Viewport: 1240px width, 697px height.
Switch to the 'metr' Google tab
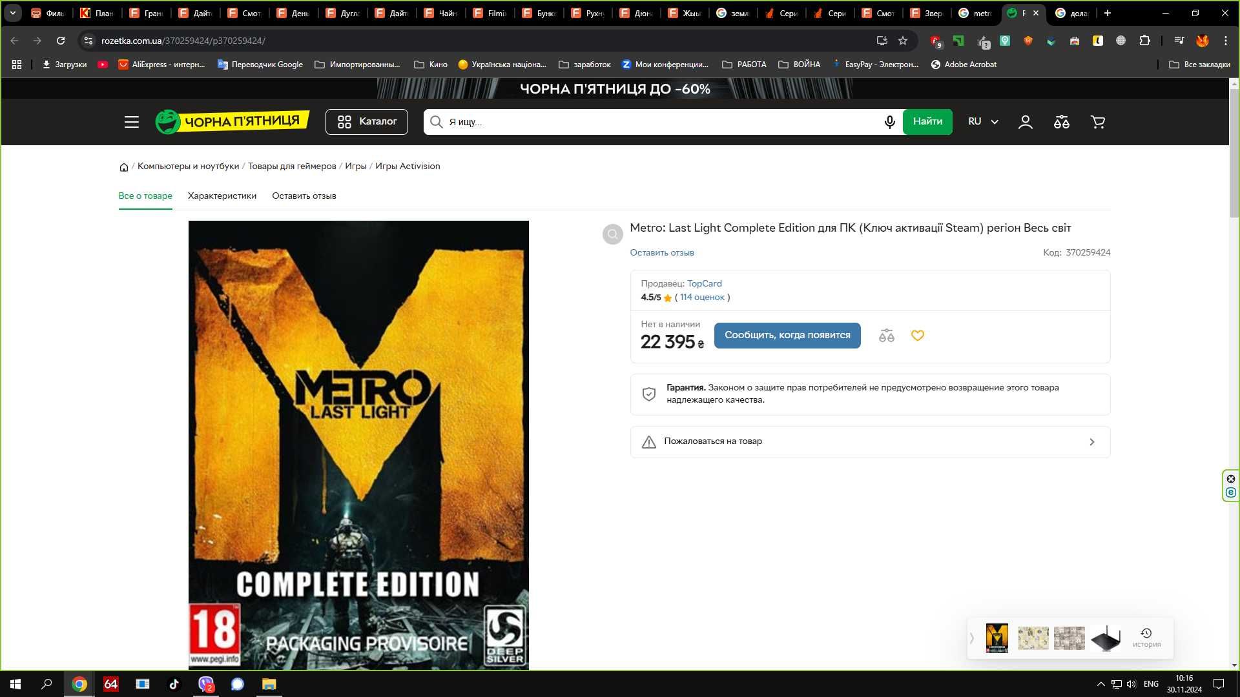[975, 13]
